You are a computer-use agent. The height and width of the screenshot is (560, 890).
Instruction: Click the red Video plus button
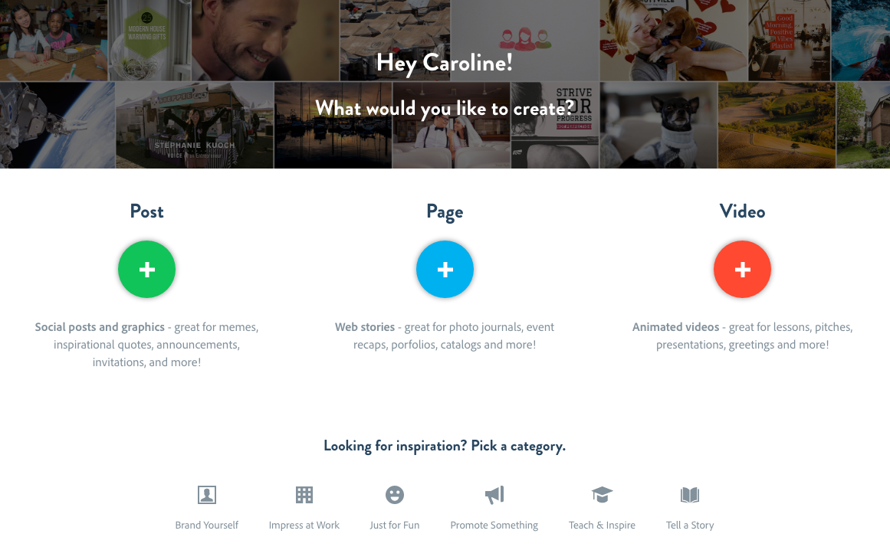coord(742,270)
